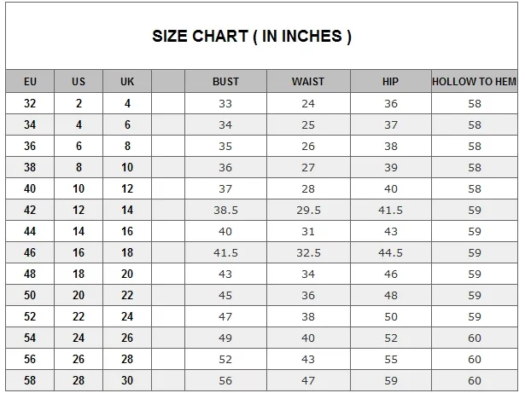Click waist value 47 in last row
Viewport: 525px width, 393px height.
pos(308,380)
